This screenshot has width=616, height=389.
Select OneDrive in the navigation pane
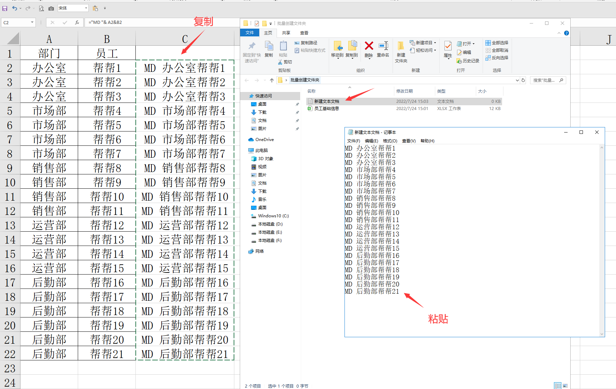pyautogui.click(x=264, y=140)
